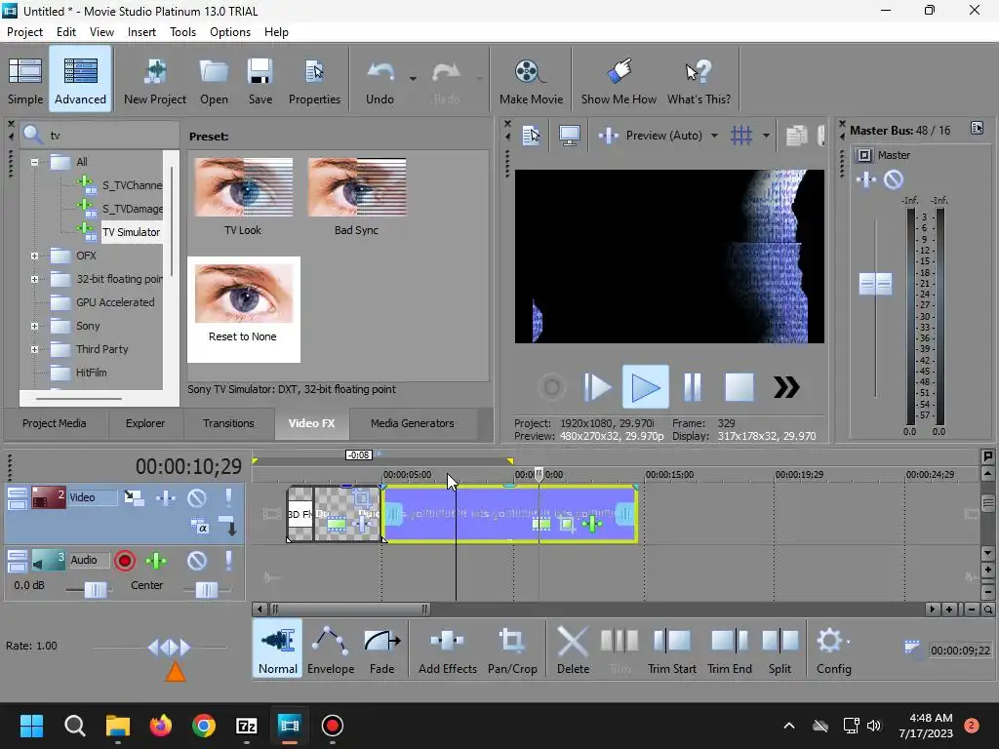Click the Master bus volume fader
The height and width of the screenshot is (749, 999).
[875, 284]
